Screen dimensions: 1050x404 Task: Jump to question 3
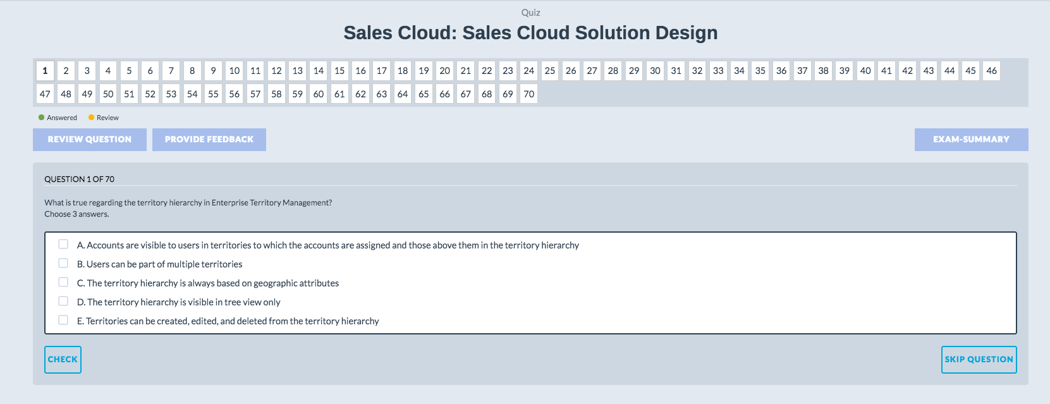87,71
